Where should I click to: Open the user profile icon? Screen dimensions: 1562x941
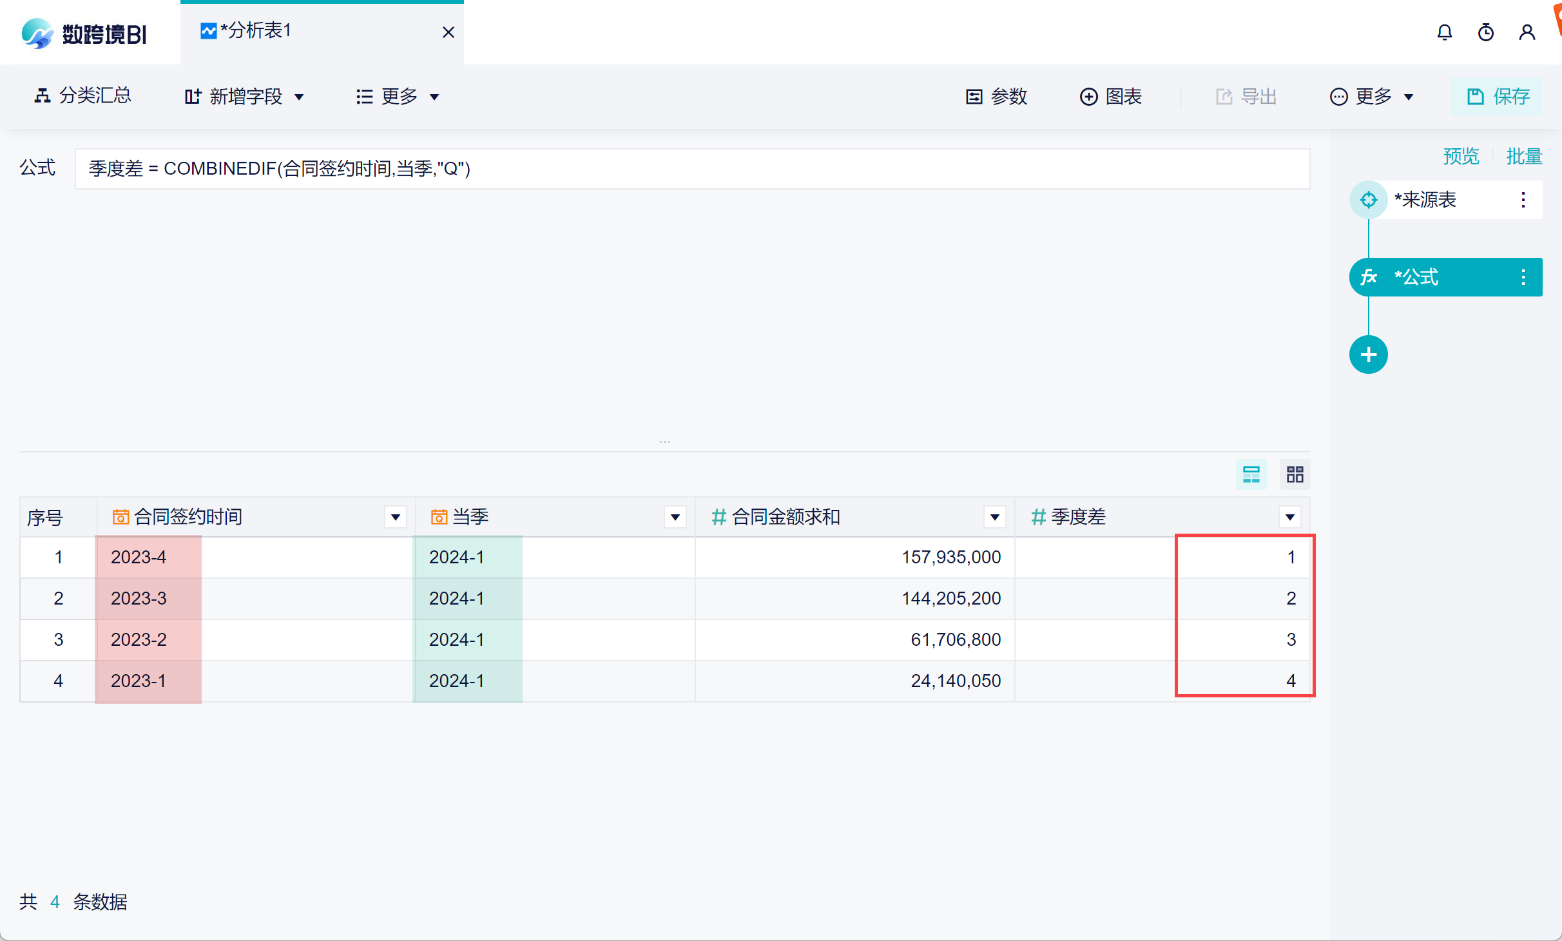point(1527,32)
